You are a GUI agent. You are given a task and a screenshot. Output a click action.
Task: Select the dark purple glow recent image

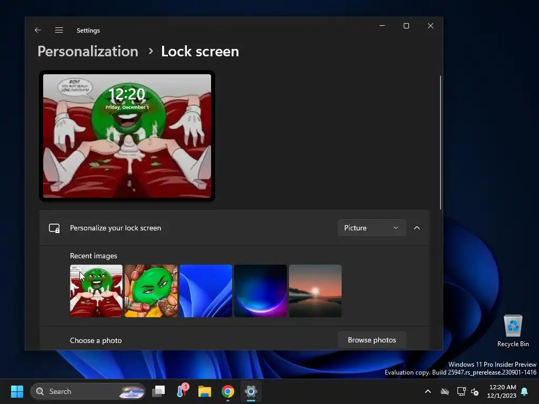point(260,290)
